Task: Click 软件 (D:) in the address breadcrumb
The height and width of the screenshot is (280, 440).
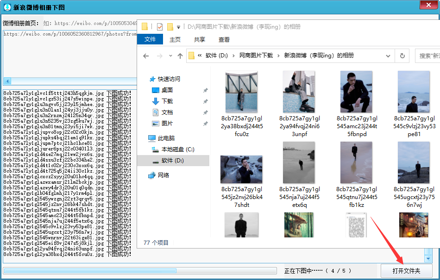Action: (216, 56)
